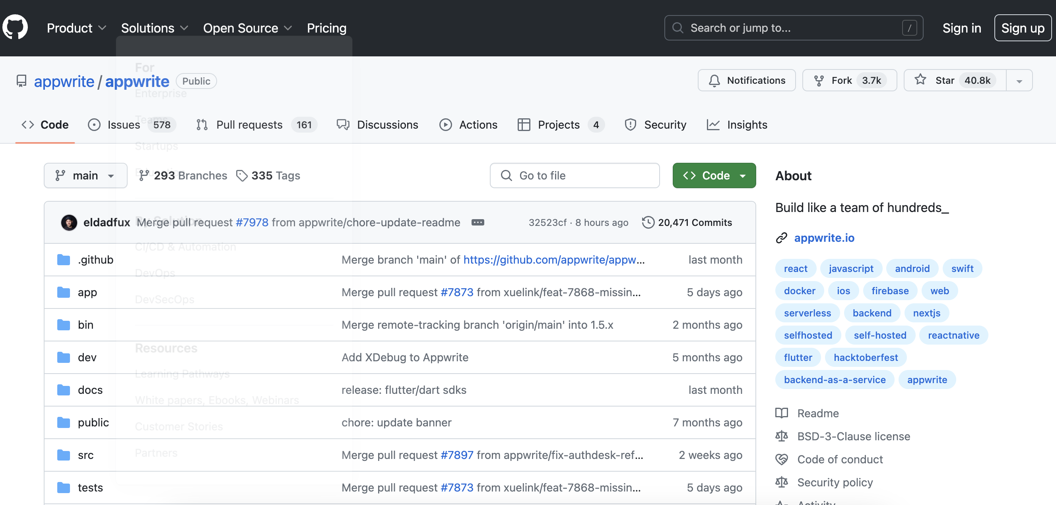Open the bin folder
1056x505 pixels.
point(85,324)
